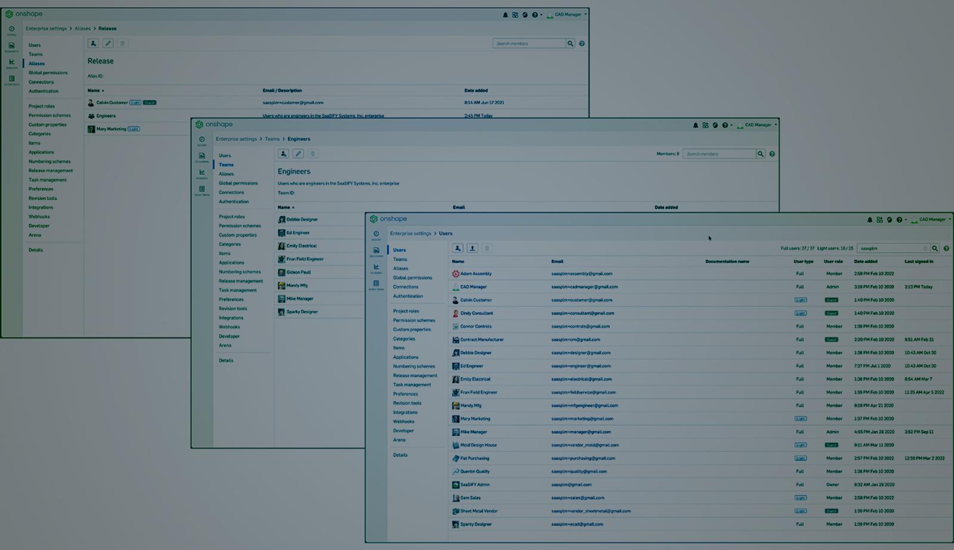Screen dimensions: 954x550
Task: Select Teams in the Enterprise settings navigation
Action: [x=401, y=259]
